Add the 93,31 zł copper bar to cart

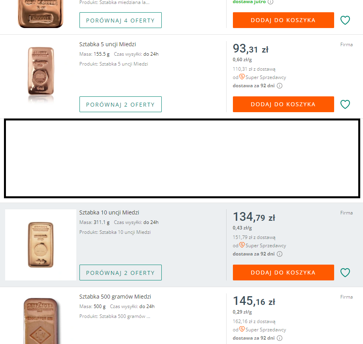click(283, 104)
